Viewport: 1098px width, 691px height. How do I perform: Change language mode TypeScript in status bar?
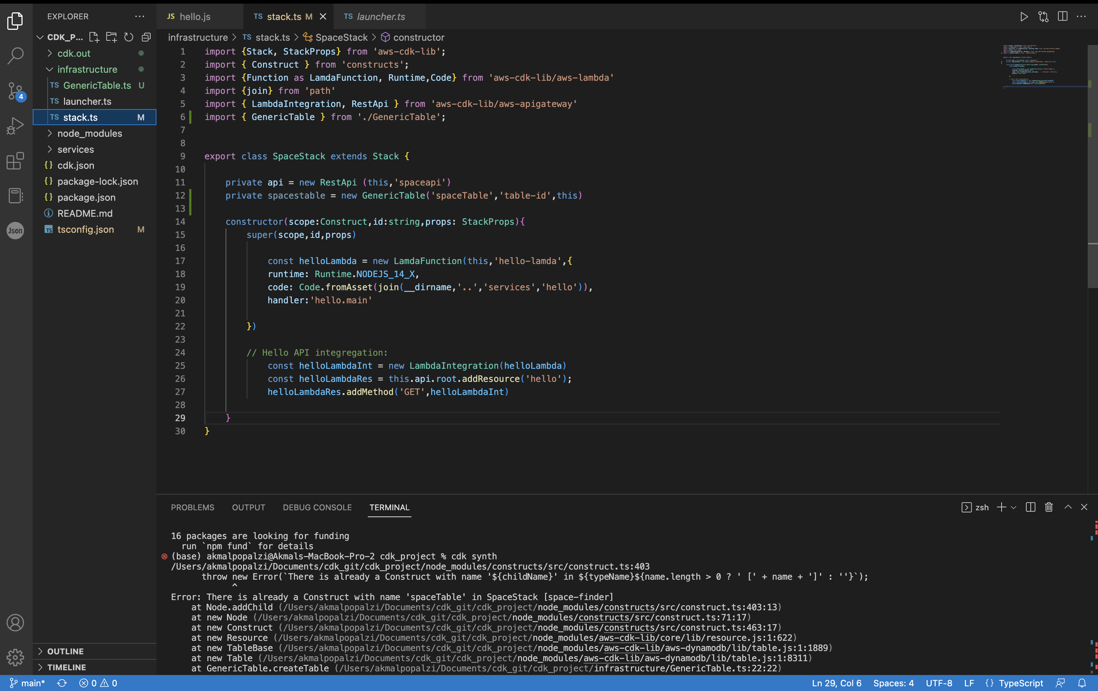1021,683
